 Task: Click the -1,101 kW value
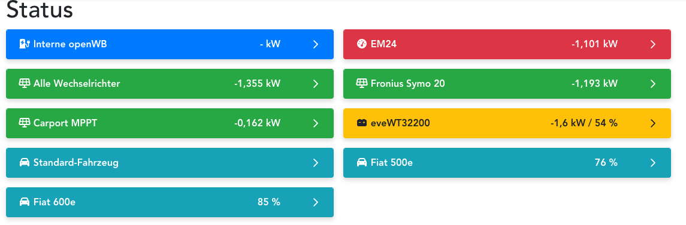(594, 44)
